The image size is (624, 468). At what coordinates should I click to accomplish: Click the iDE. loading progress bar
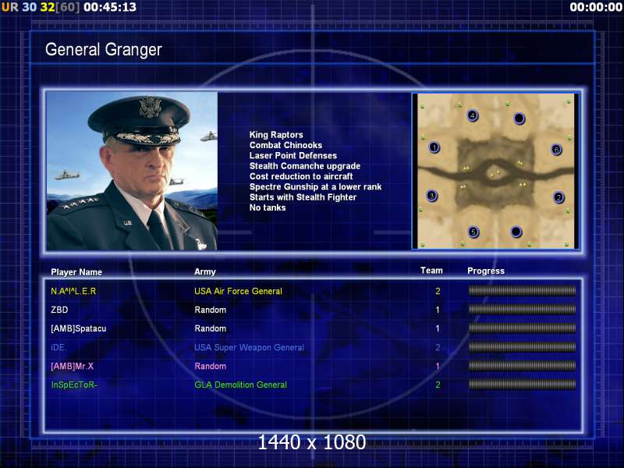[522, 347]
